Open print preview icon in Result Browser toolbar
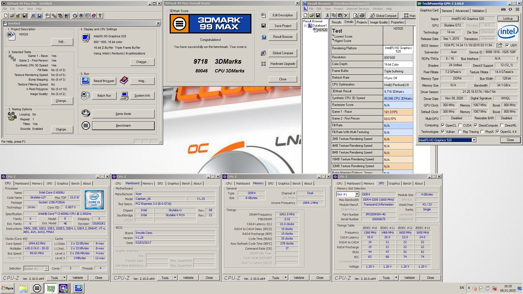The height and width of the screenshot is (294, 523). (x=356, y=16)
